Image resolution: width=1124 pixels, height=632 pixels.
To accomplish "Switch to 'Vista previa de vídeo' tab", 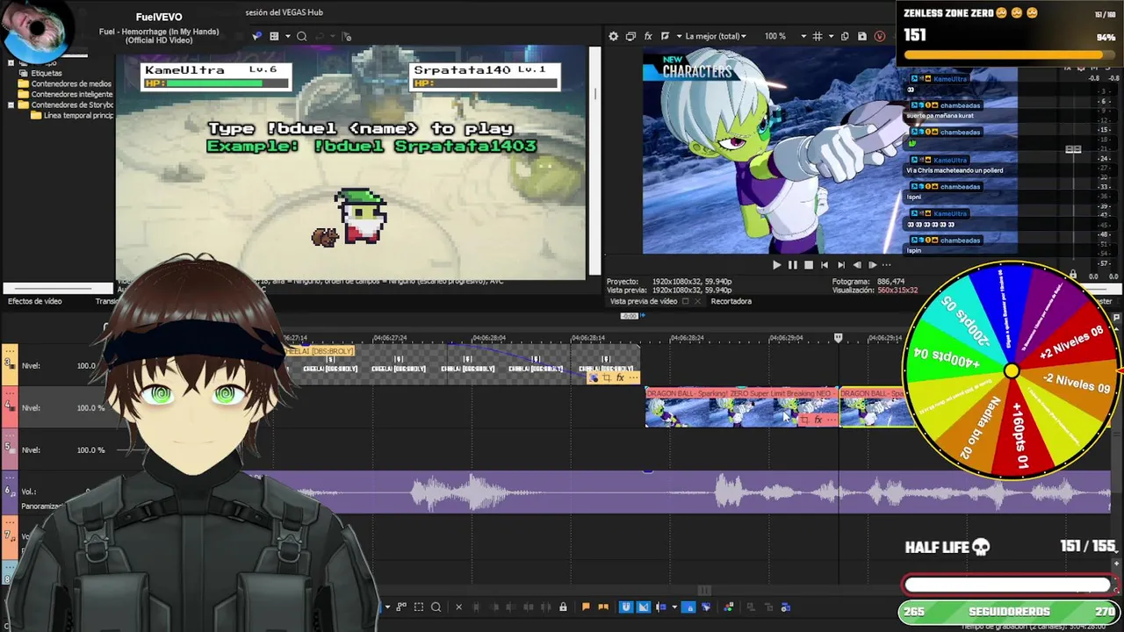I will (x=644, y=301).
